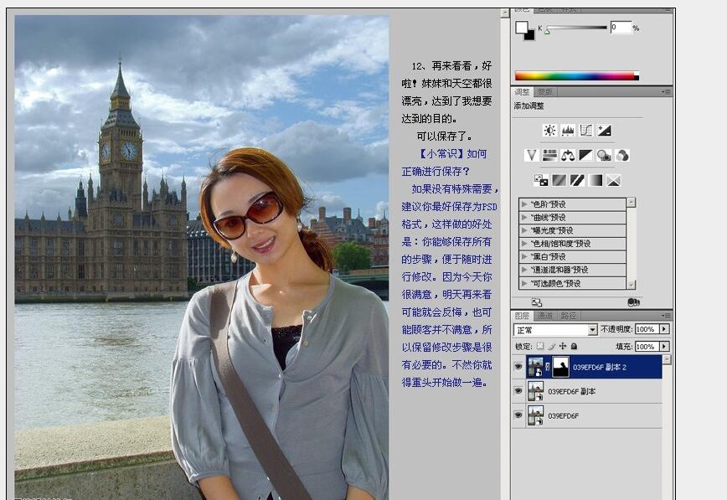The width and height of the screenshot is (727, 500).
Task: Select the Brightness/Contrast adjustment icon
Action: (549, 130)
